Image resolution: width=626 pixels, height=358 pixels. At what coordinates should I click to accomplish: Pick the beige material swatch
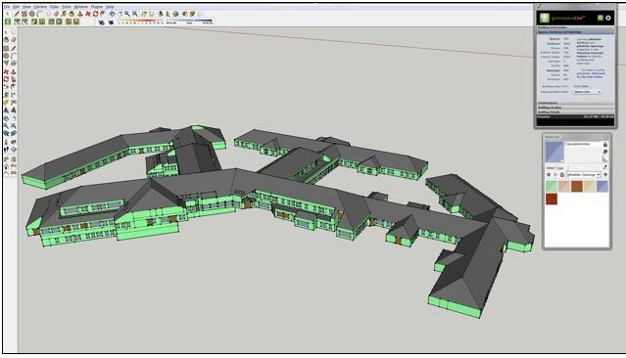tap(590, 186)
